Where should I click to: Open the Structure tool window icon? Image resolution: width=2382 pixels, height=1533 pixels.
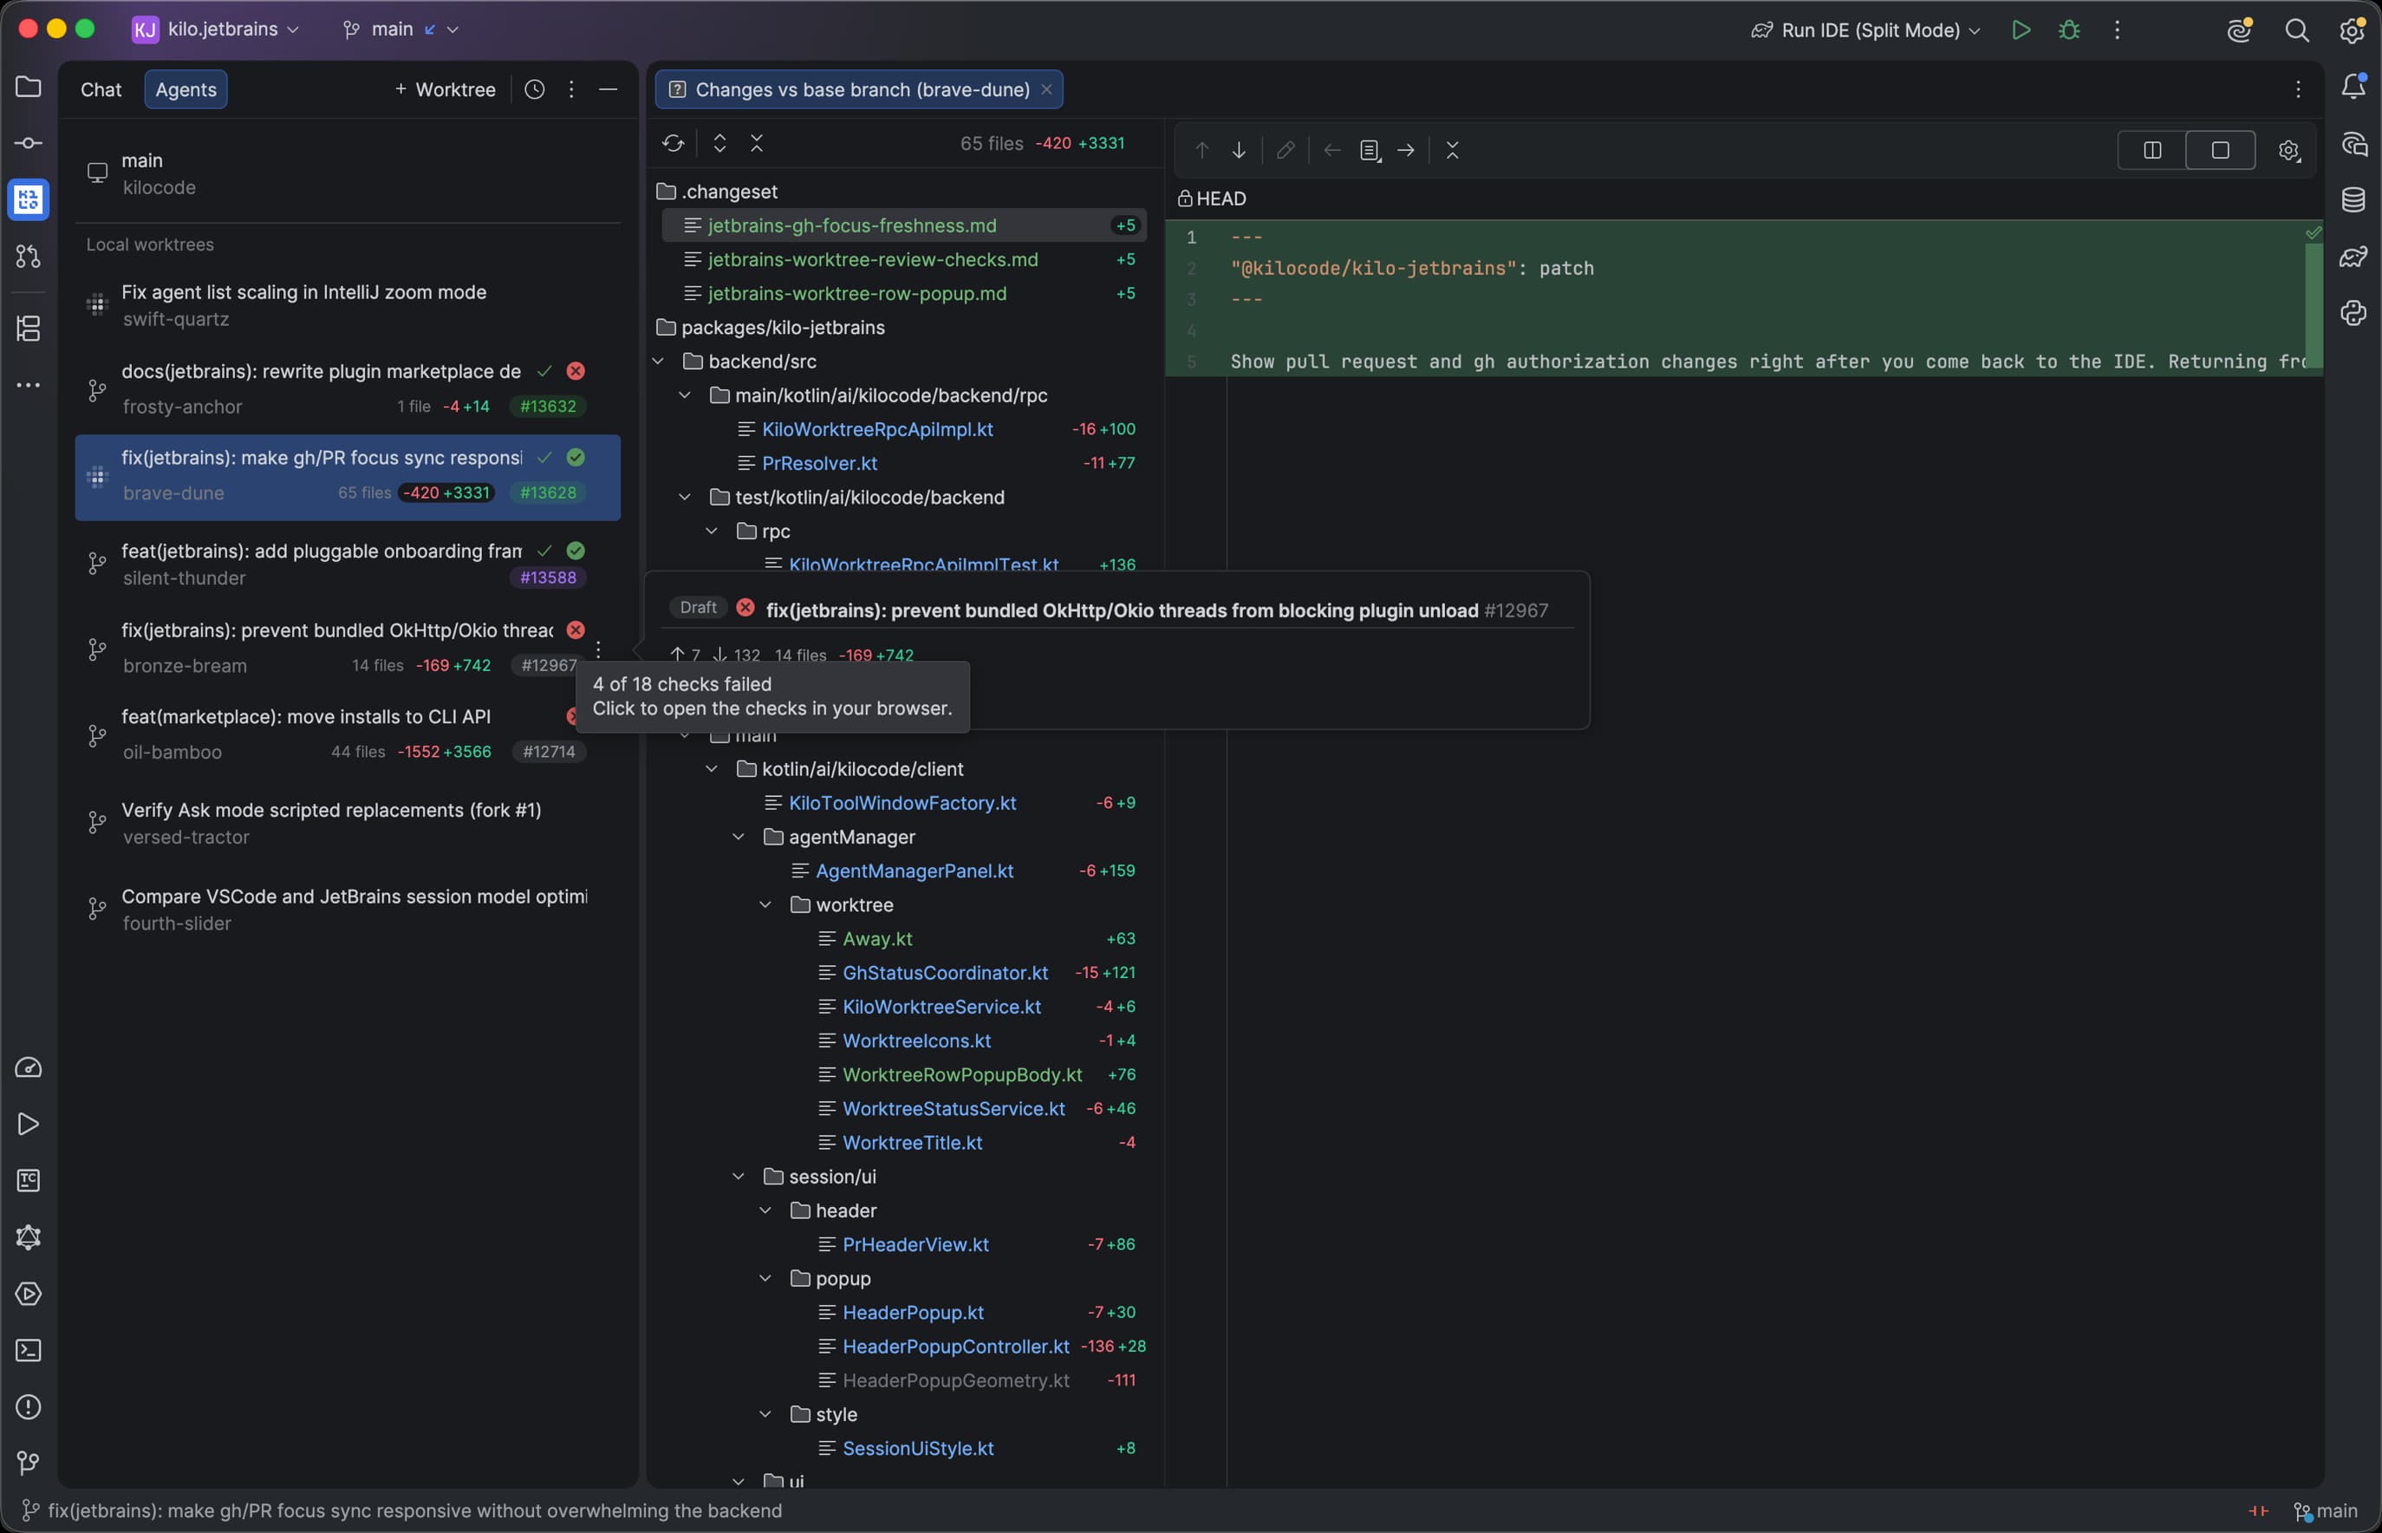[28, 329]
